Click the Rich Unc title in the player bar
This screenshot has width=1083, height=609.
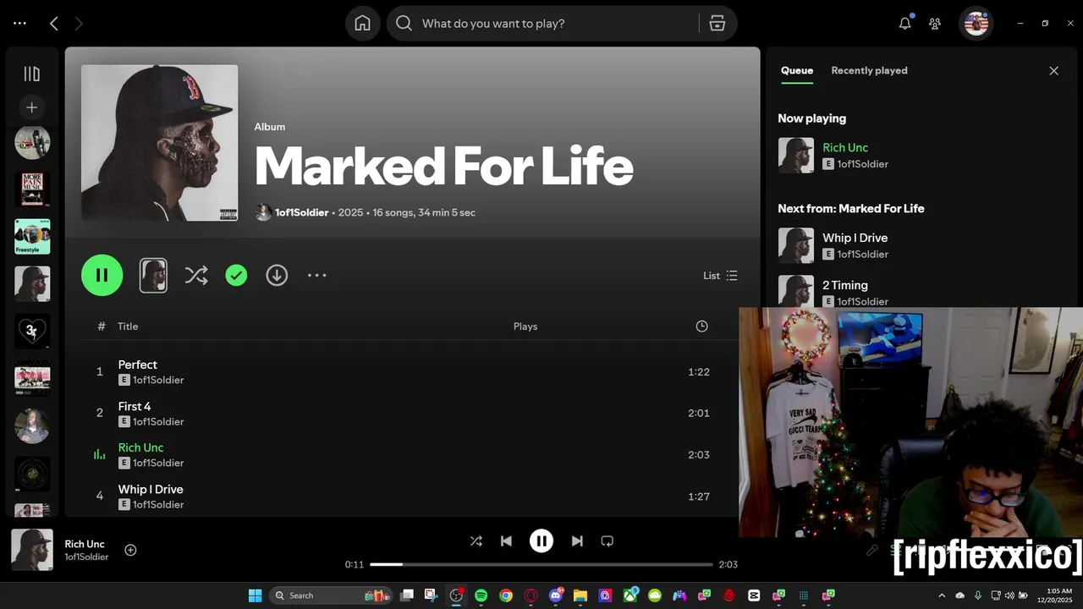[85, 544]
